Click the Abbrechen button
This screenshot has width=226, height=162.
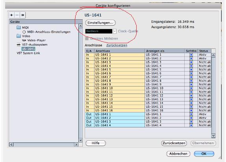(x=178, y=154)
